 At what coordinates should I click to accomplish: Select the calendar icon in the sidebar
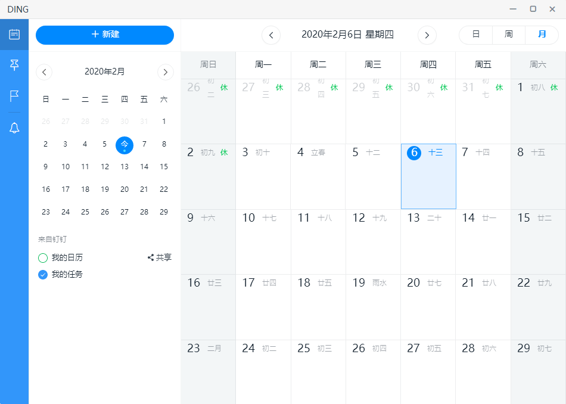tap(14, 35)
